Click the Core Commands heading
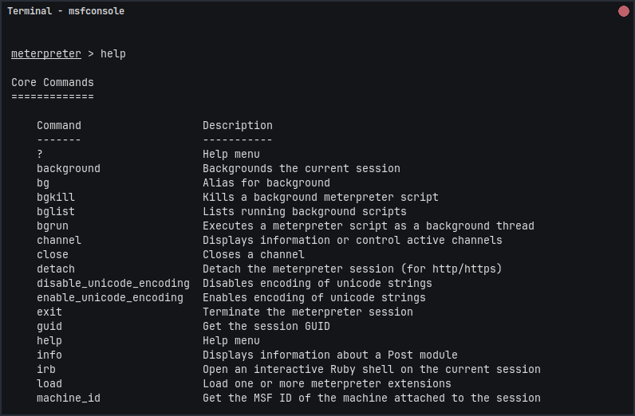635x416 pixels. (53, 83)
